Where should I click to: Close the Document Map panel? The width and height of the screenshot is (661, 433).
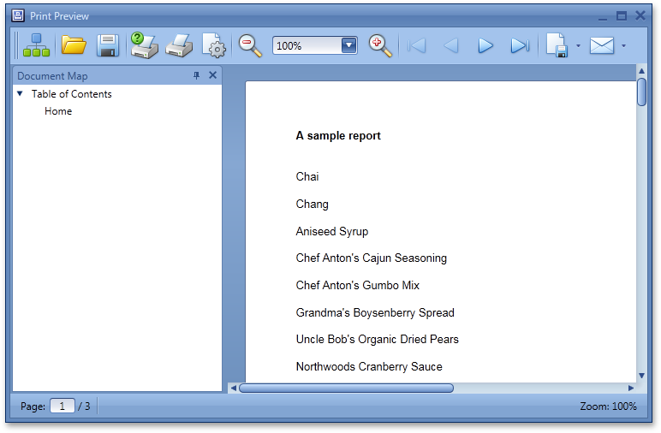[213, 75]
